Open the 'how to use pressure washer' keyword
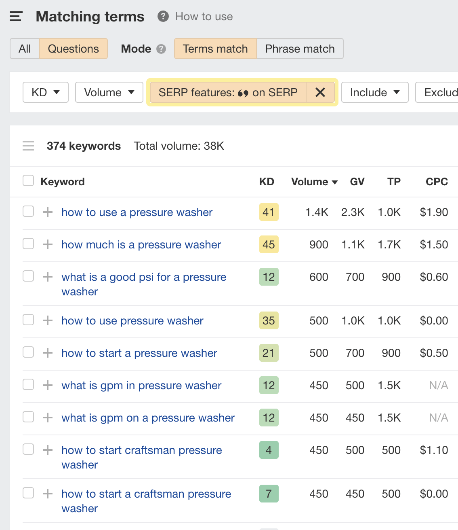The width and height of the screenshot is (458, 530). 132,320
